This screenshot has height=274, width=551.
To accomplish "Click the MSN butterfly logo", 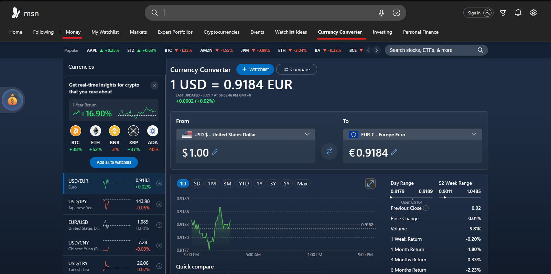I will tap(16, 13).
